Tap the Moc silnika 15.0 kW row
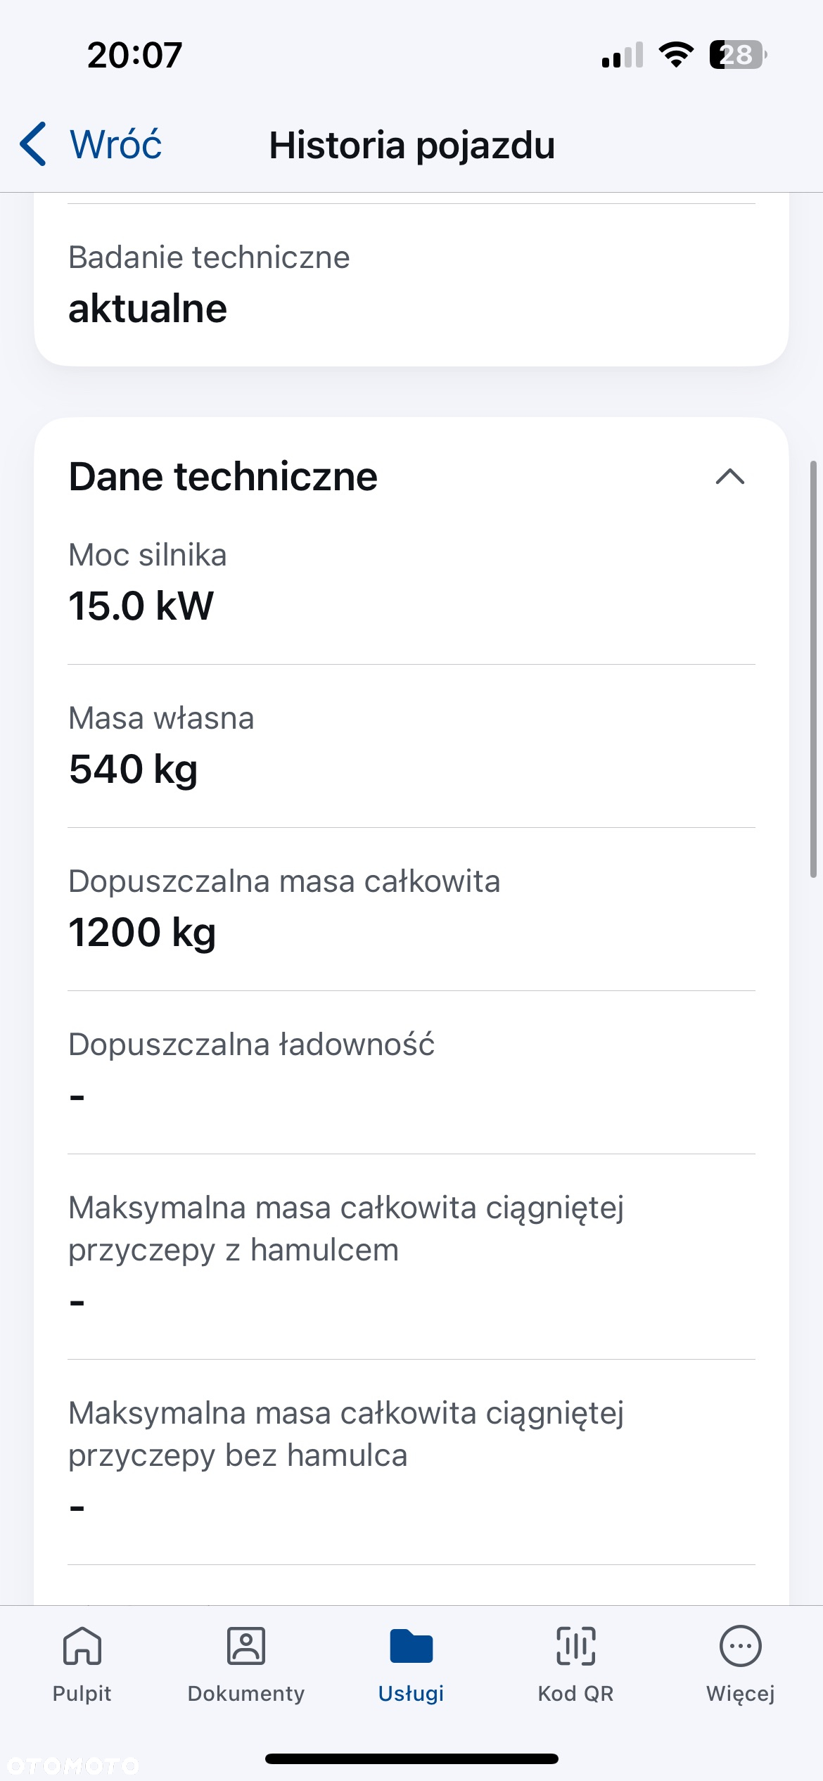 [x=412, y=582]
